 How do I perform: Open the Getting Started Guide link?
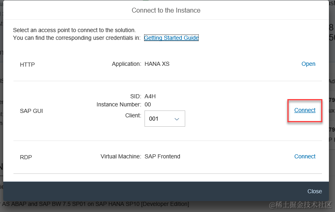[171, 38]
